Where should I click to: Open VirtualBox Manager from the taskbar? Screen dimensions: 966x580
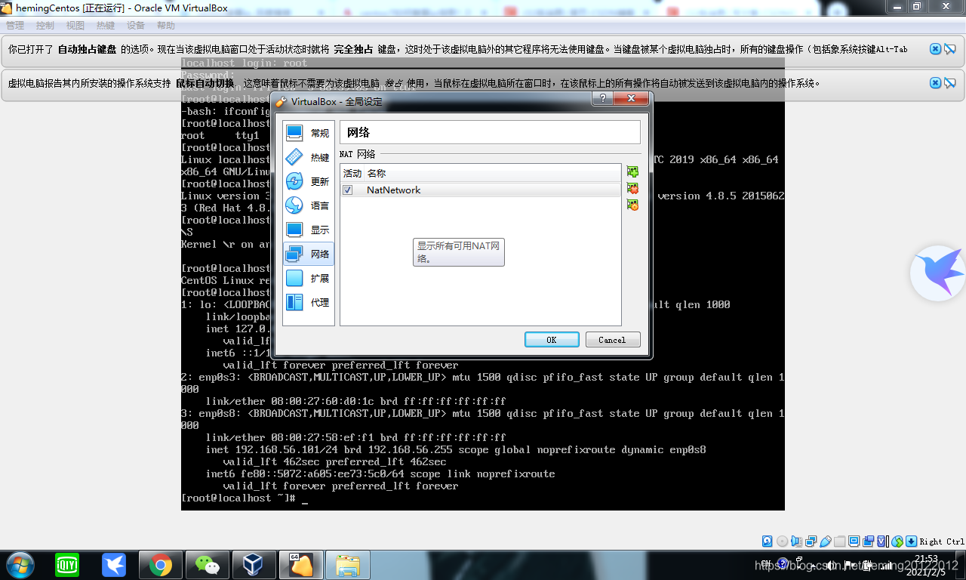(x=254, y=565)
